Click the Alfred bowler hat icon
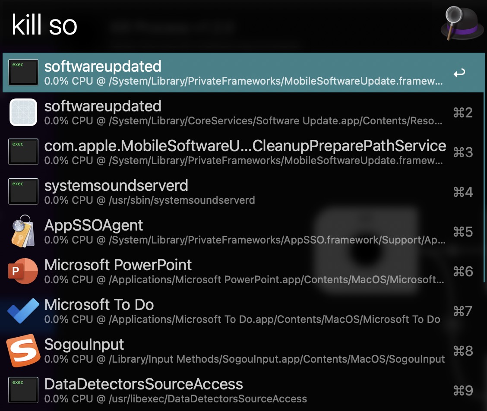 (462, 24)
